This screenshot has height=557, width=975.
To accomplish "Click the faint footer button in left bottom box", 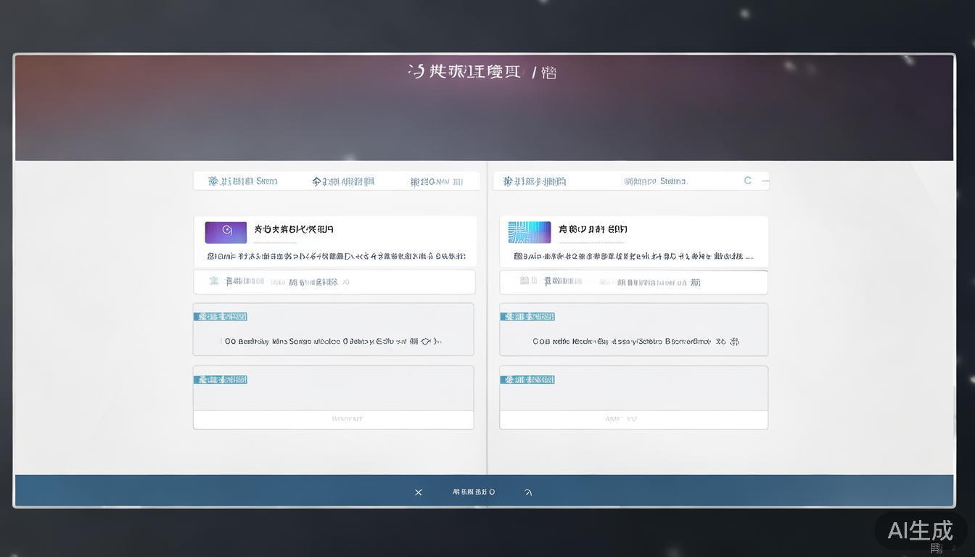I will (x=347, y=419).
